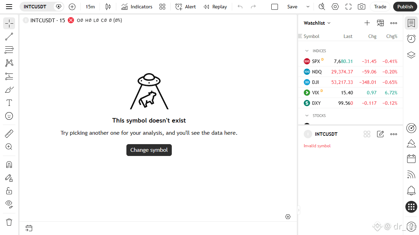Screen dimensions: 419x235
Task: Take a chart snapshot with camera icon
Action: pos(362,7)
